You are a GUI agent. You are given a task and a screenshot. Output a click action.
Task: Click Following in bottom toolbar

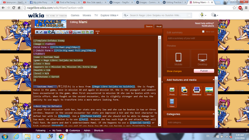40,131
